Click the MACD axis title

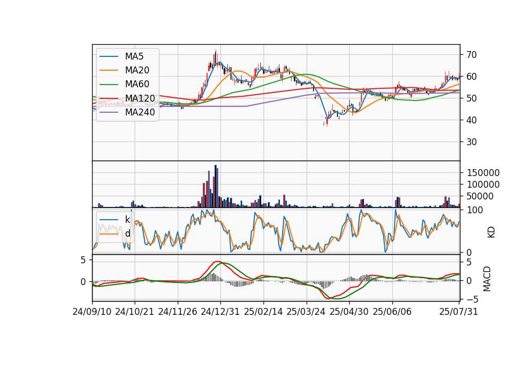pos(487,279)
